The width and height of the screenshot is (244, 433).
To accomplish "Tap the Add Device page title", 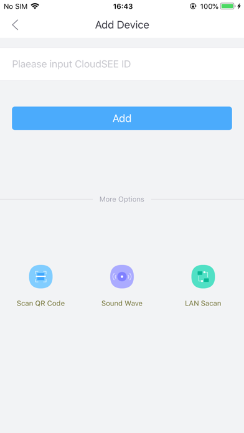I will [122, 25].
